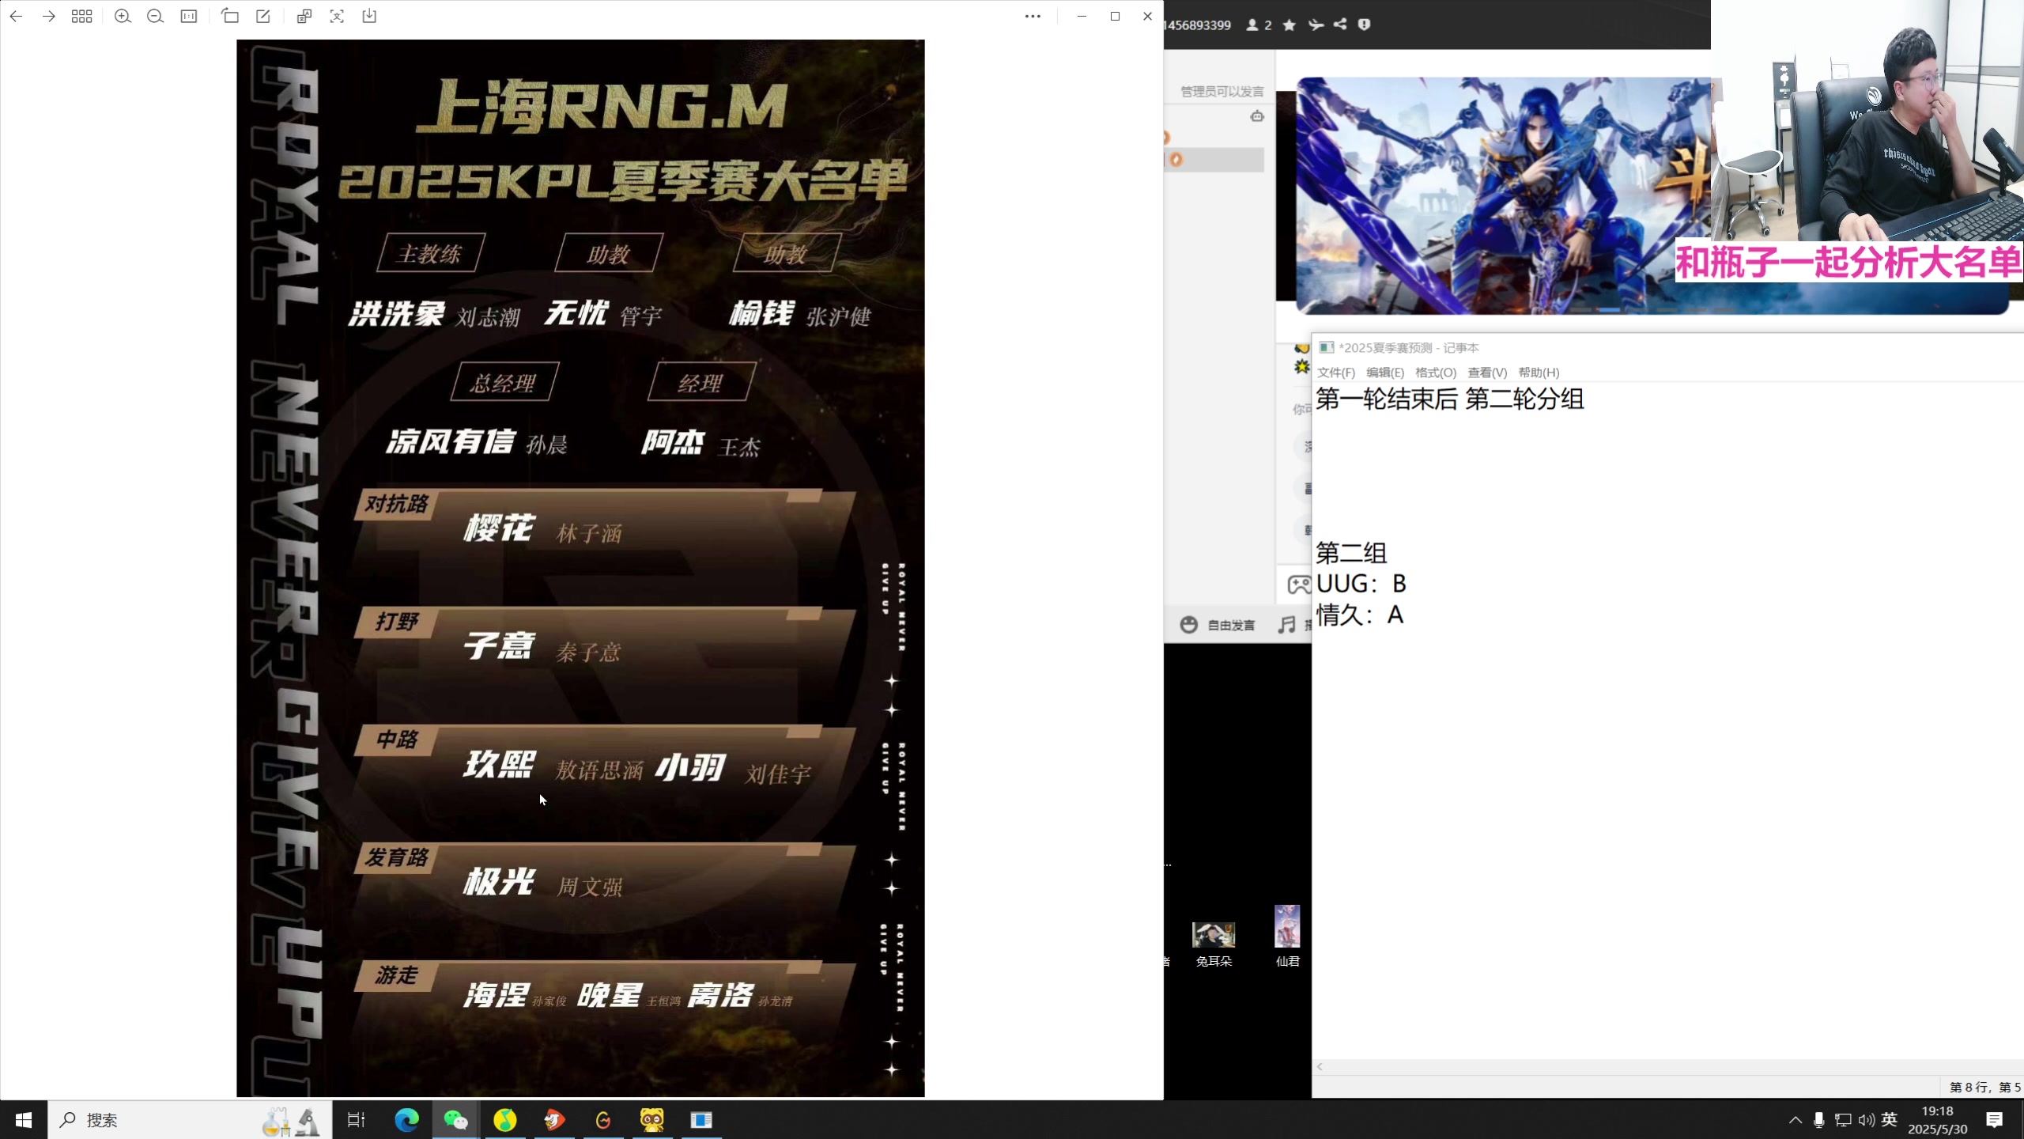Open QQ Music from the taskbar
The width and height of the screenshot is (2024, 1139).
pos(505,1120)
